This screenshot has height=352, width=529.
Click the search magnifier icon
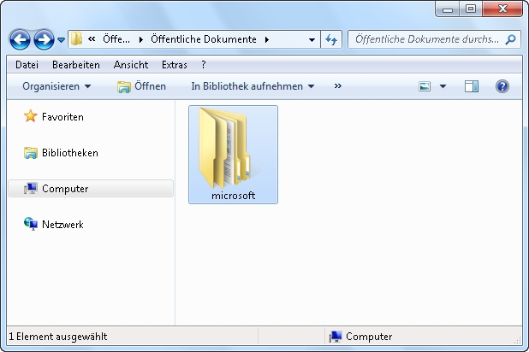click(x=510, y=39)
